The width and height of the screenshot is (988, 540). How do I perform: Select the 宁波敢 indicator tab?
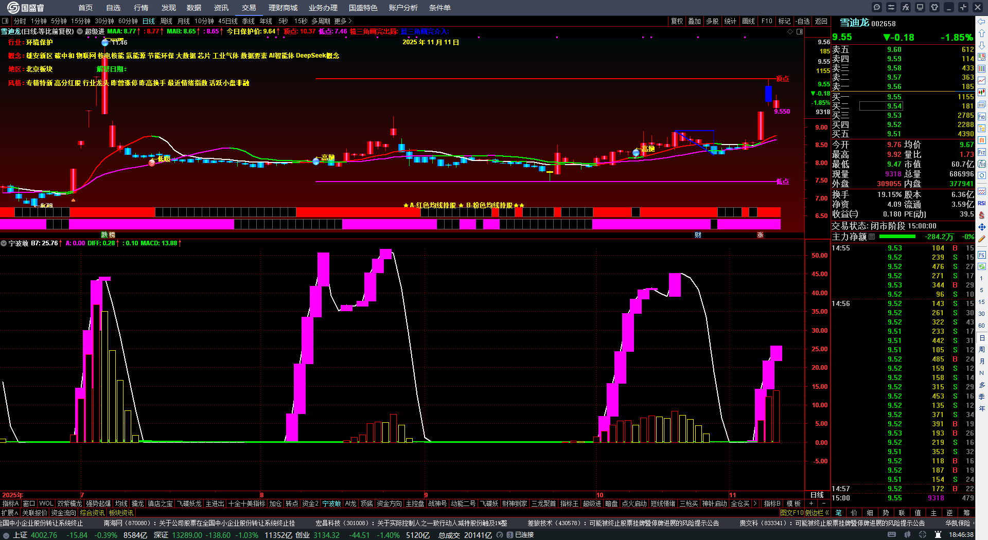tap(331, 503)
